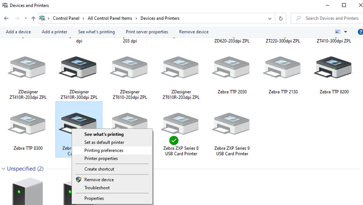
Task: Select the ZDesigner ZT410R-300dpi ZPL printer icon
Action: click(x=79, y=67)
